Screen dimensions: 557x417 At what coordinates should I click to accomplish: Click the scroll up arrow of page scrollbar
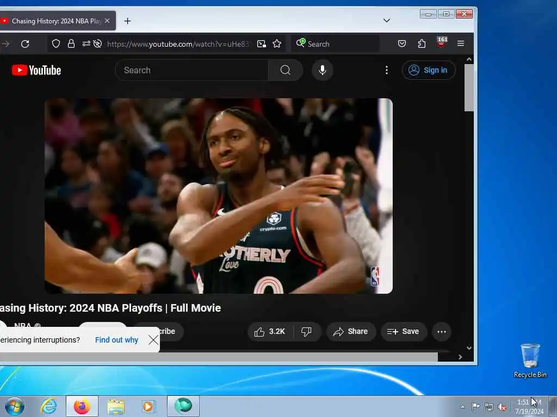click(x=469, y=59)
